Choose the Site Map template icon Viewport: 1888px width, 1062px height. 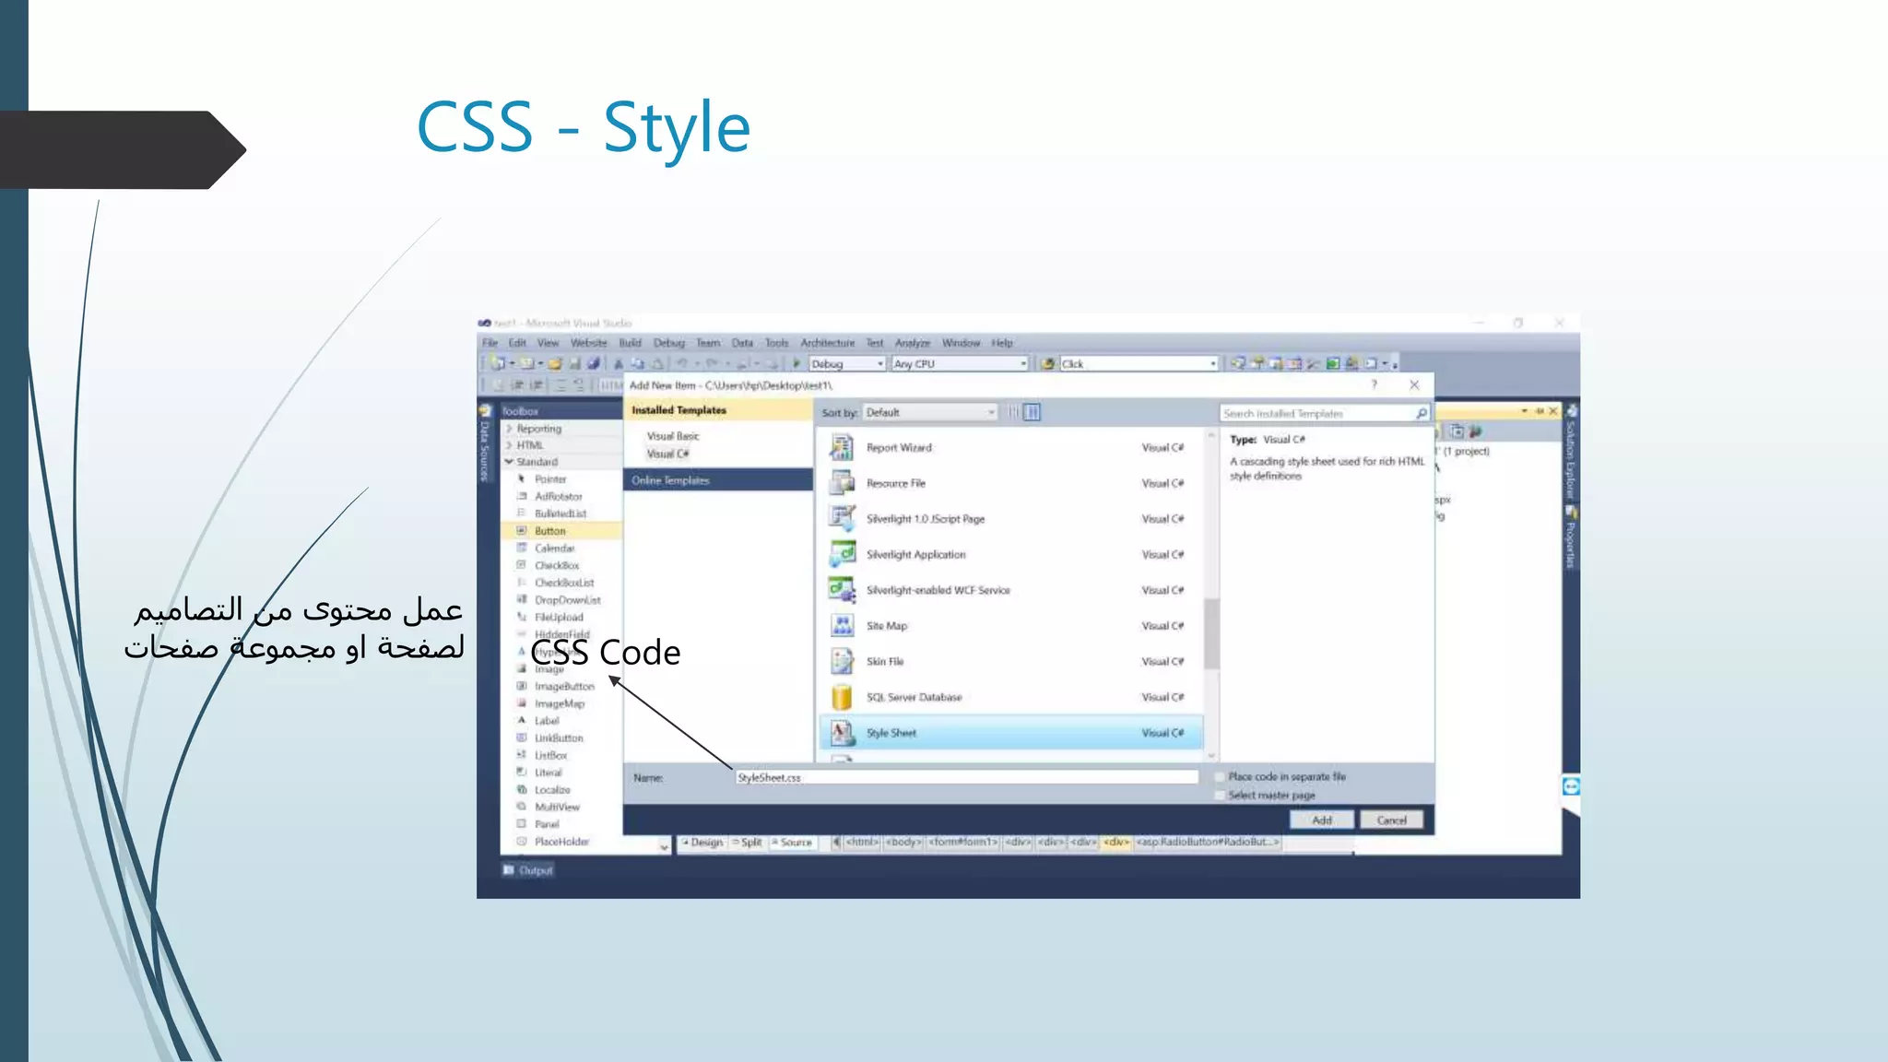coord(842,626)
